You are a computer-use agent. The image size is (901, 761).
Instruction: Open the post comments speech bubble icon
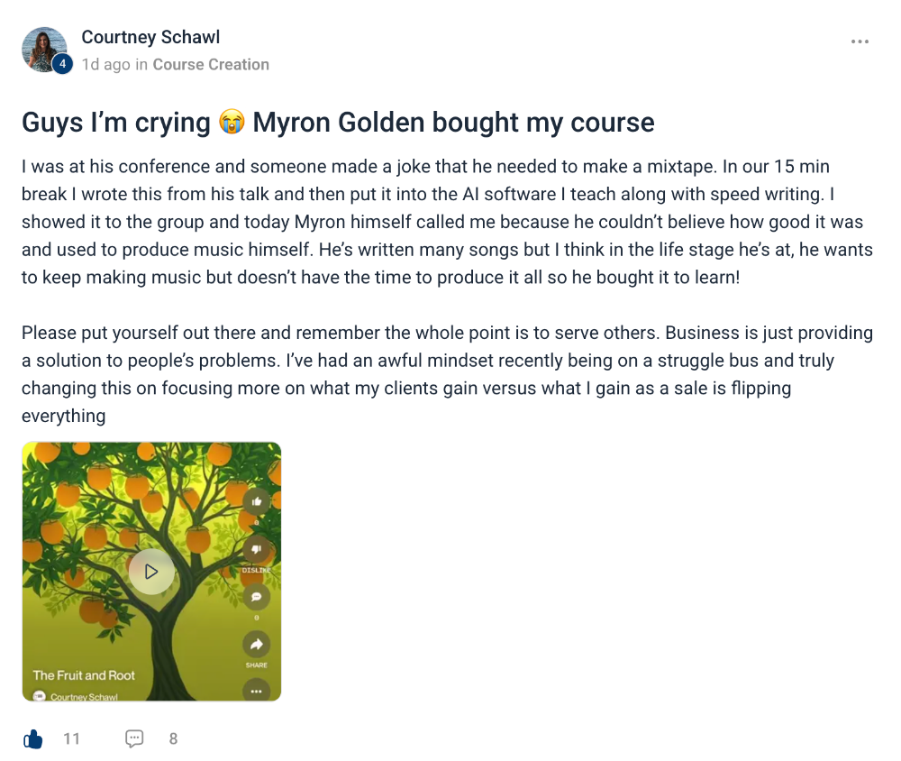(134, 739)
